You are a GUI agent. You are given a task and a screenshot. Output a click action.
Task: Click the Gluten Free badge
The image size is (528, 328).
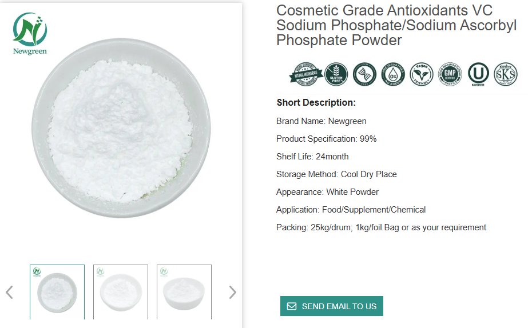pos(336,74)
